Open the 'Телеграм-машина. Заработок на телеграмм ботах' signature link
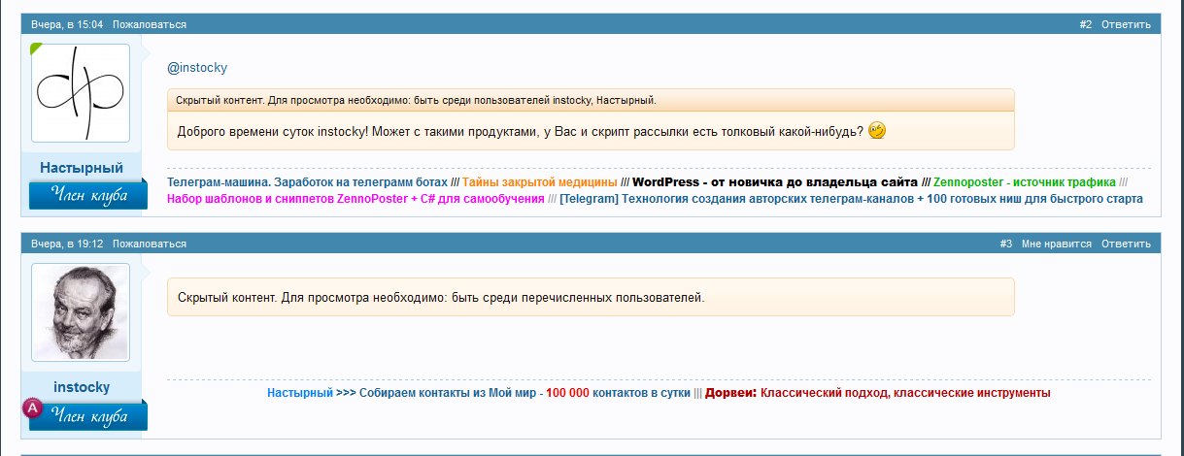 [307, 181]
